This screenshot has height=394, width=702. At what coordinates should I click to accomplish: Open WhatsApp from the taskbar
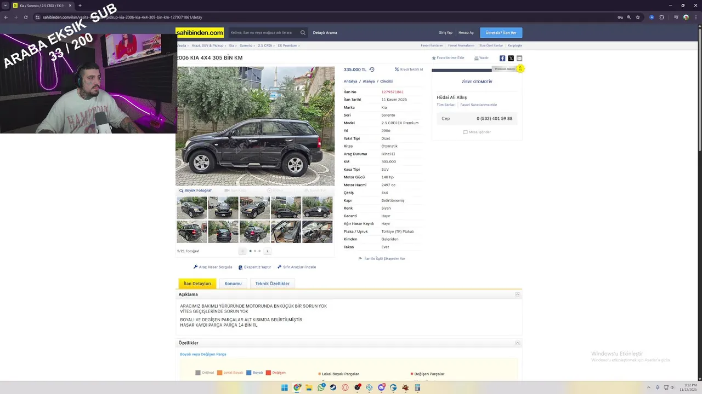tap(321, 387)
